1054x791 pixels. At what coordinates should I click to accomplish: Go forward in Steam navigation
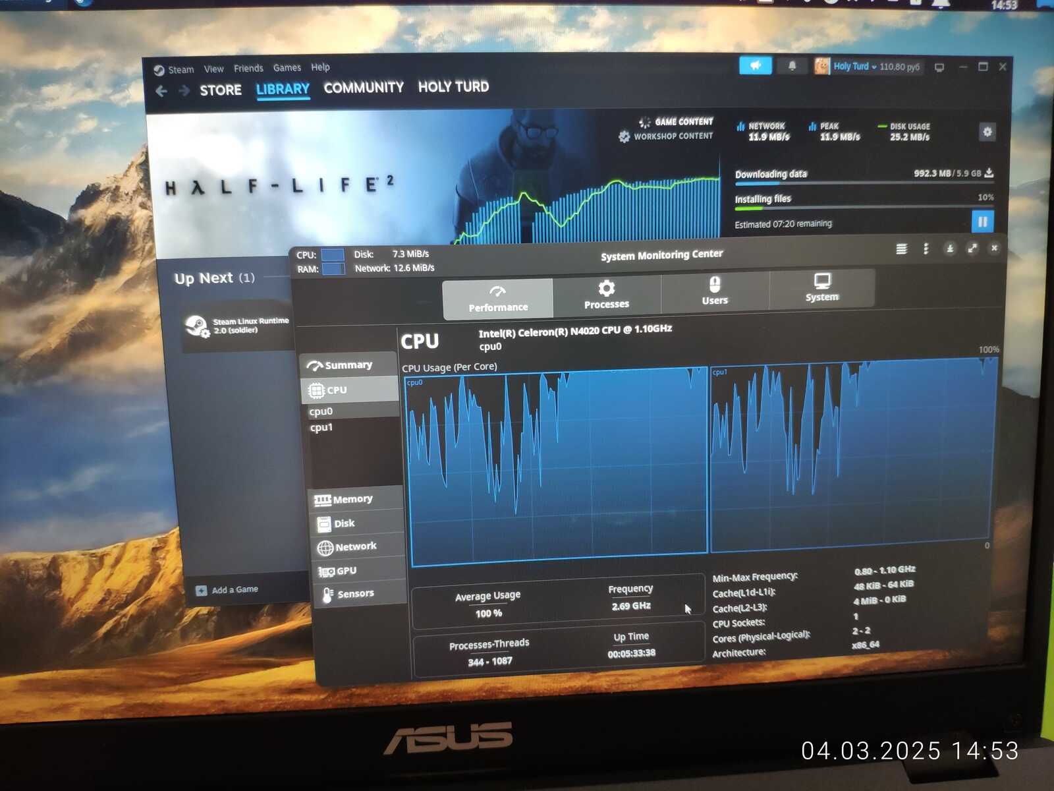[184, 90]
